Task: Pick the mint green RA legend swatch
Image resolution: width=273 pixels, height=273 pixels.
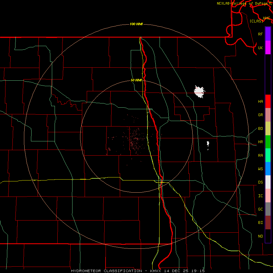Action: tap(268, 155)
